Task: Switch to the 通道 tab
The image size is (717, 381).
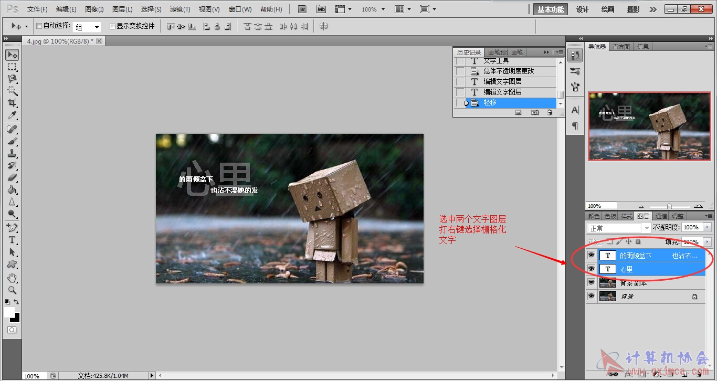Action: point(661,216)
